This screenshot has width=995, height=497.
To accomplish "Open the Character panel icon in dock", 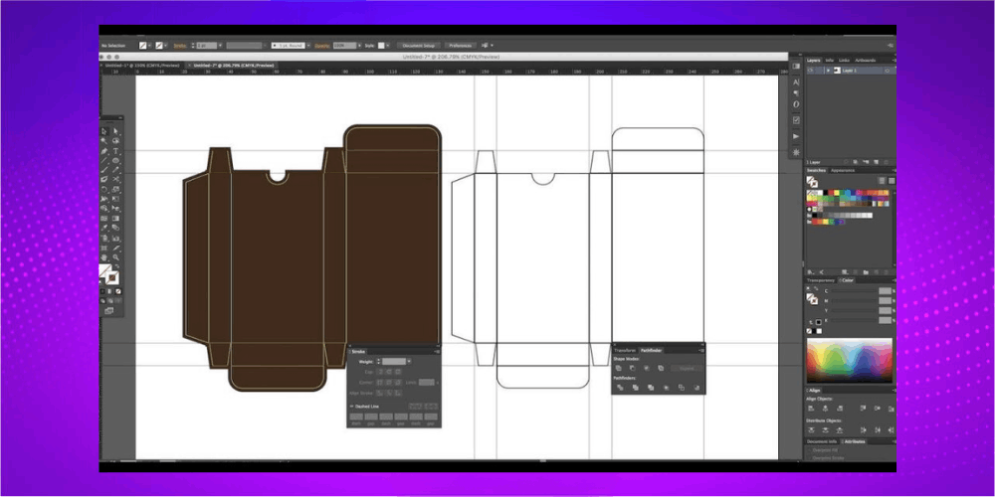I will click(796, 82).
